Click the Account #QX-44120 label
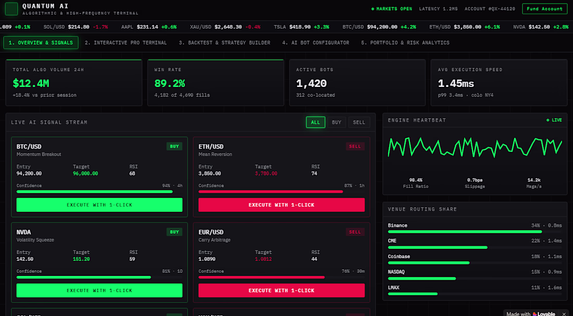 [490, 9]
